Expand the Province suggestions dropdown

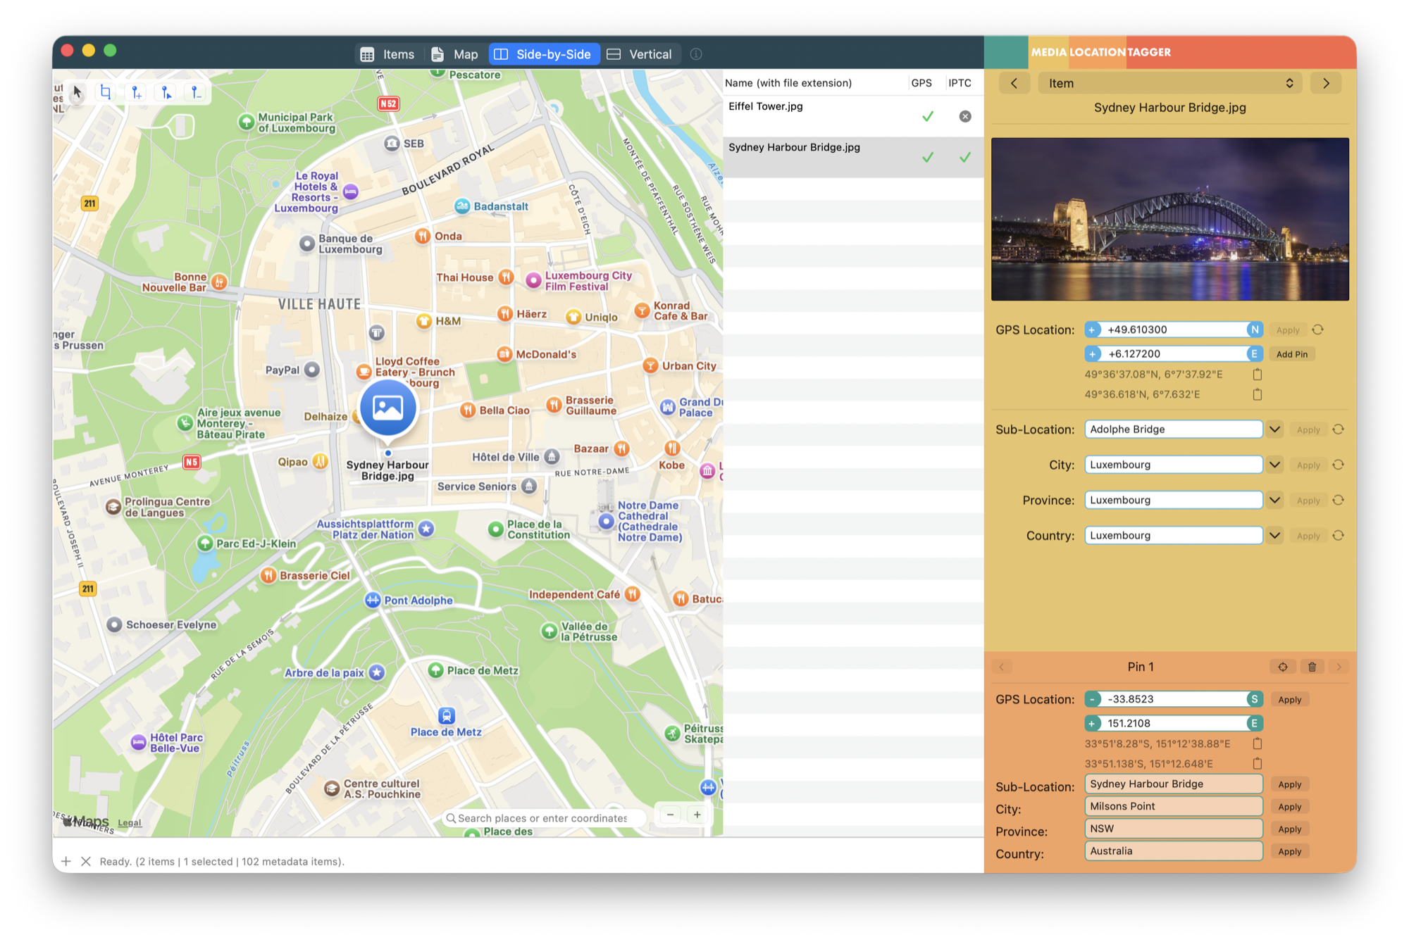[1274, 500]
